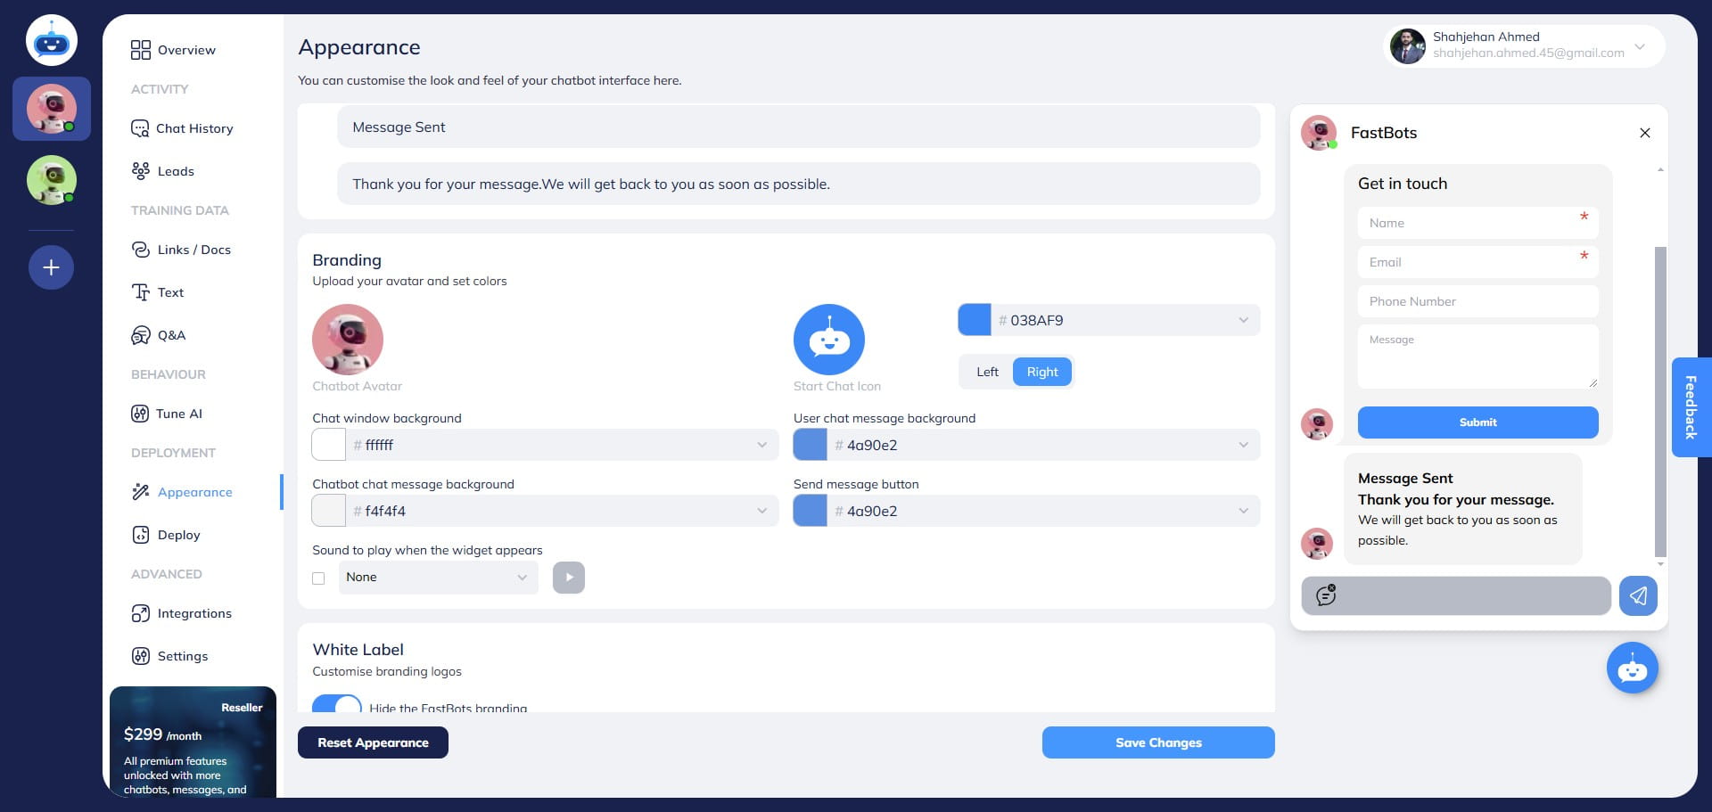
Task: Enable the sound to play checkbox
Action: (x=318, y=578)
